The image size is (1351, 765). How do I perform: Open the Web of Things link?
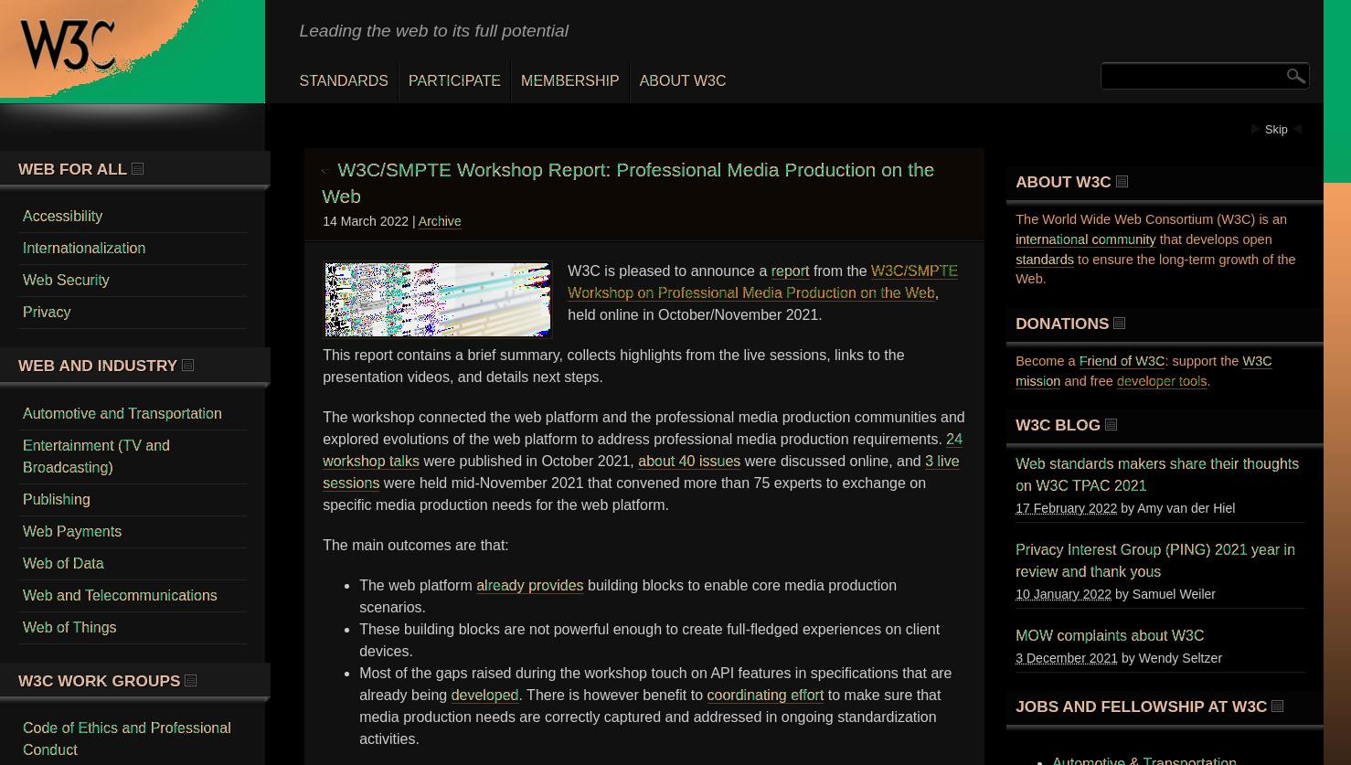(x=69, y=628)
